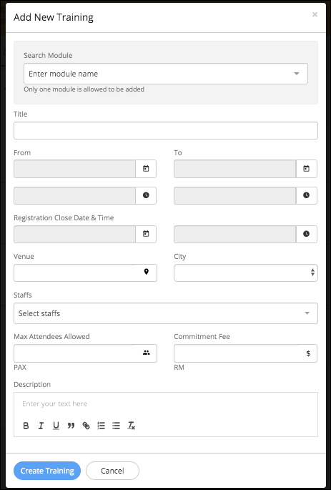
Task: Focus the Title input field
Action: pos(166,131)
